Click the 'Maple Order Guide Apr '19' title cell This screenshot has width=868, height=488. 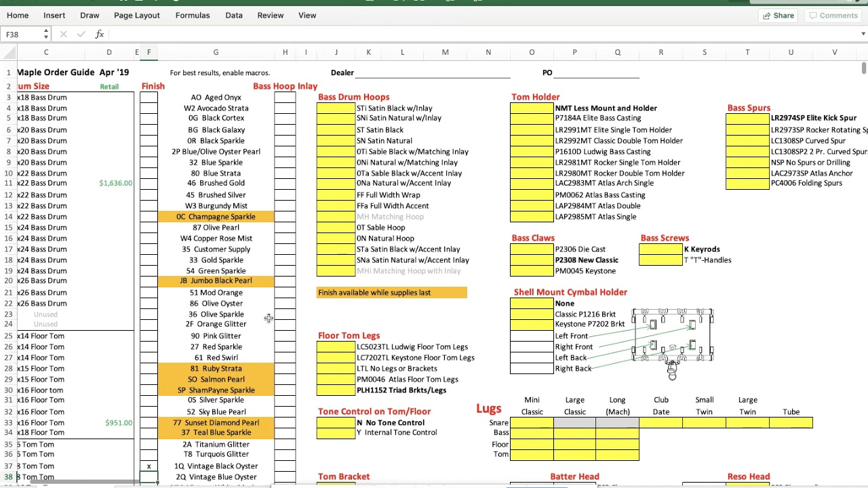coord(73,73)
